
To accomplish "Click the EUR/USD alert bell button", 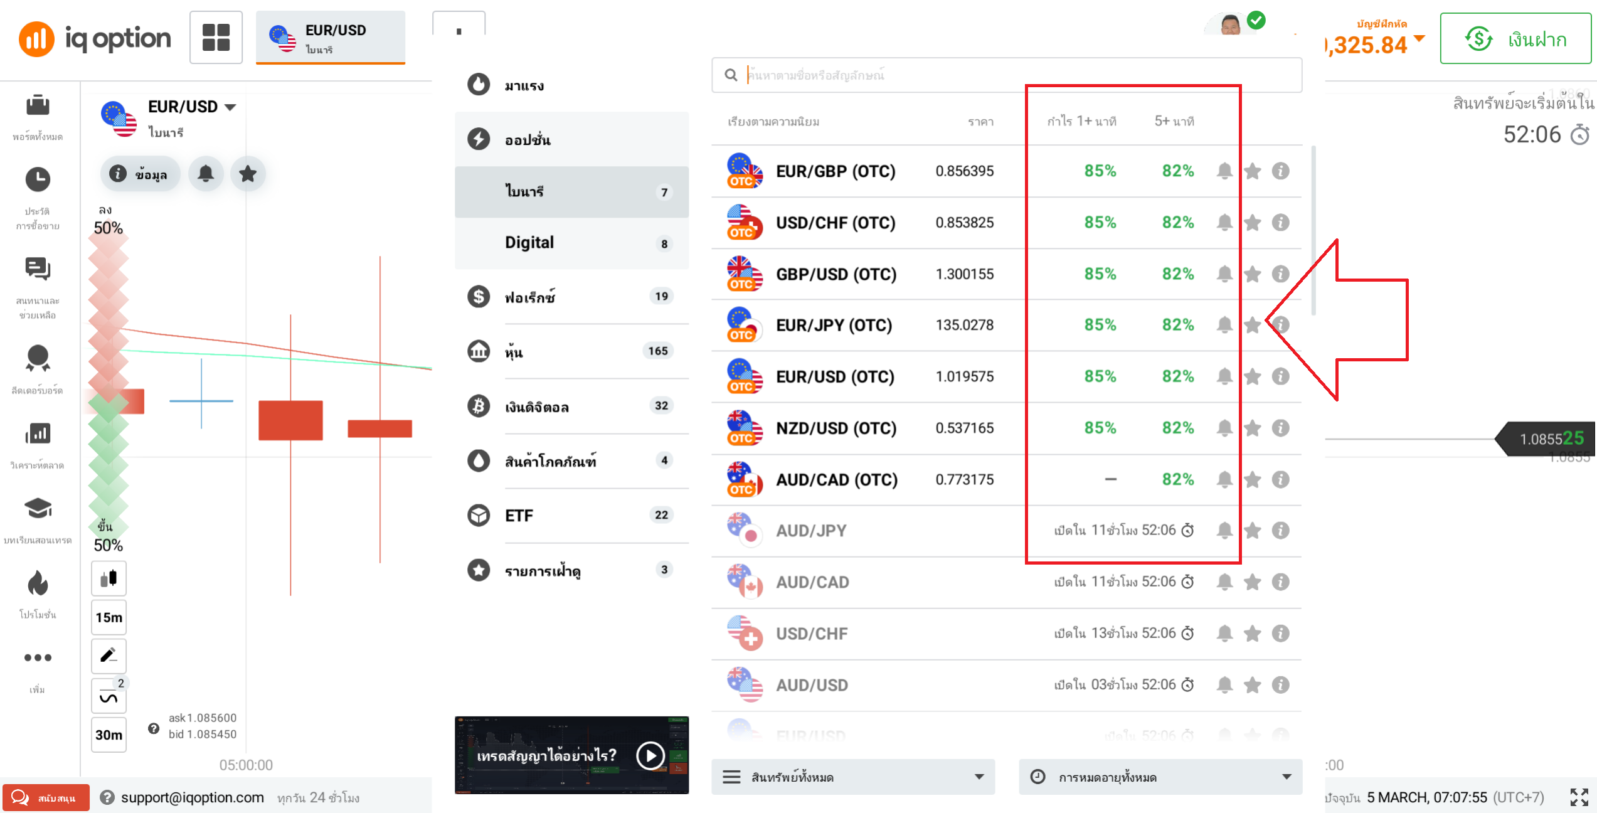I will (206, 174).
